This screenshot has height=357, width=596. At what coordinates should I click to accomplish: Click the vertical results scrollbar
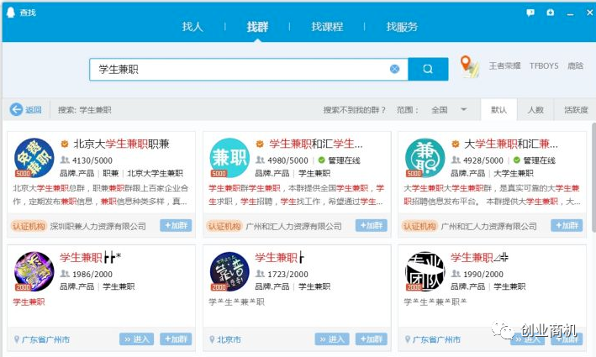tap(593, 177)
